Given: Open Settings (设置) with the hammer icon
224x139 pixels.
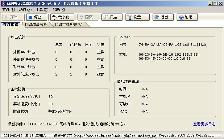Looking at the screenshot, I should pyautogui.click(x=137, y=17).
